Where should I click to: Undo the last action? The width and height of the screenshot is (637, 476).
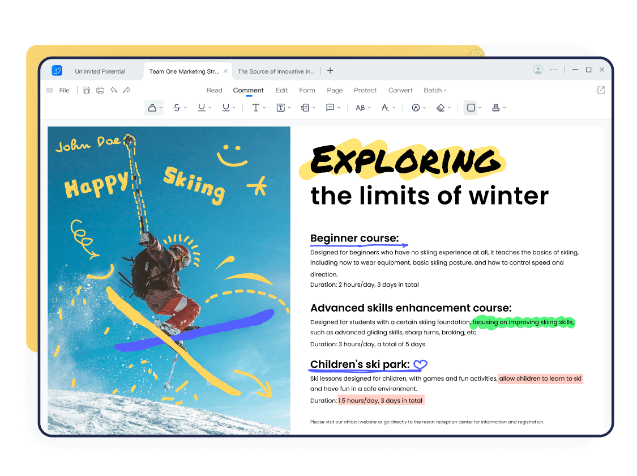tap(114, 90)
